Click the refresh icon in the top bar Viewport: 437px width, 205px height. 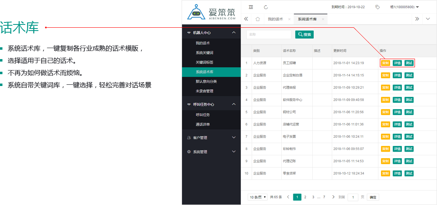(266, 7)
